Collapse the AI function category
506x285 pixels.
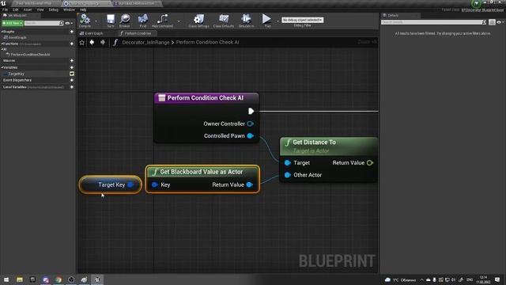coord(2,49)
